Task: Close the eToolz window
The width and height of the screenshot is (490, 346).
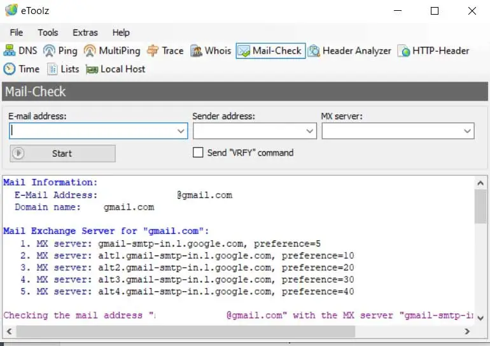Action: (x=472, y=11)
